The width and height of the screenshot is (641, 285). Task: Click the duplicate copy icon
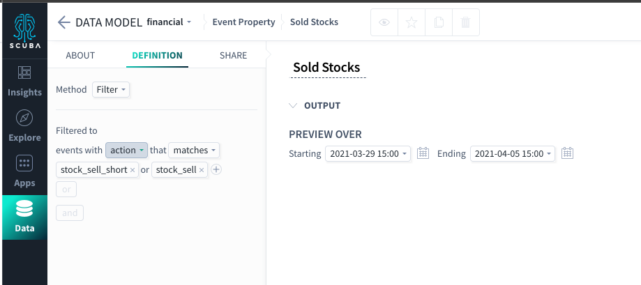(x=439, y=22)
